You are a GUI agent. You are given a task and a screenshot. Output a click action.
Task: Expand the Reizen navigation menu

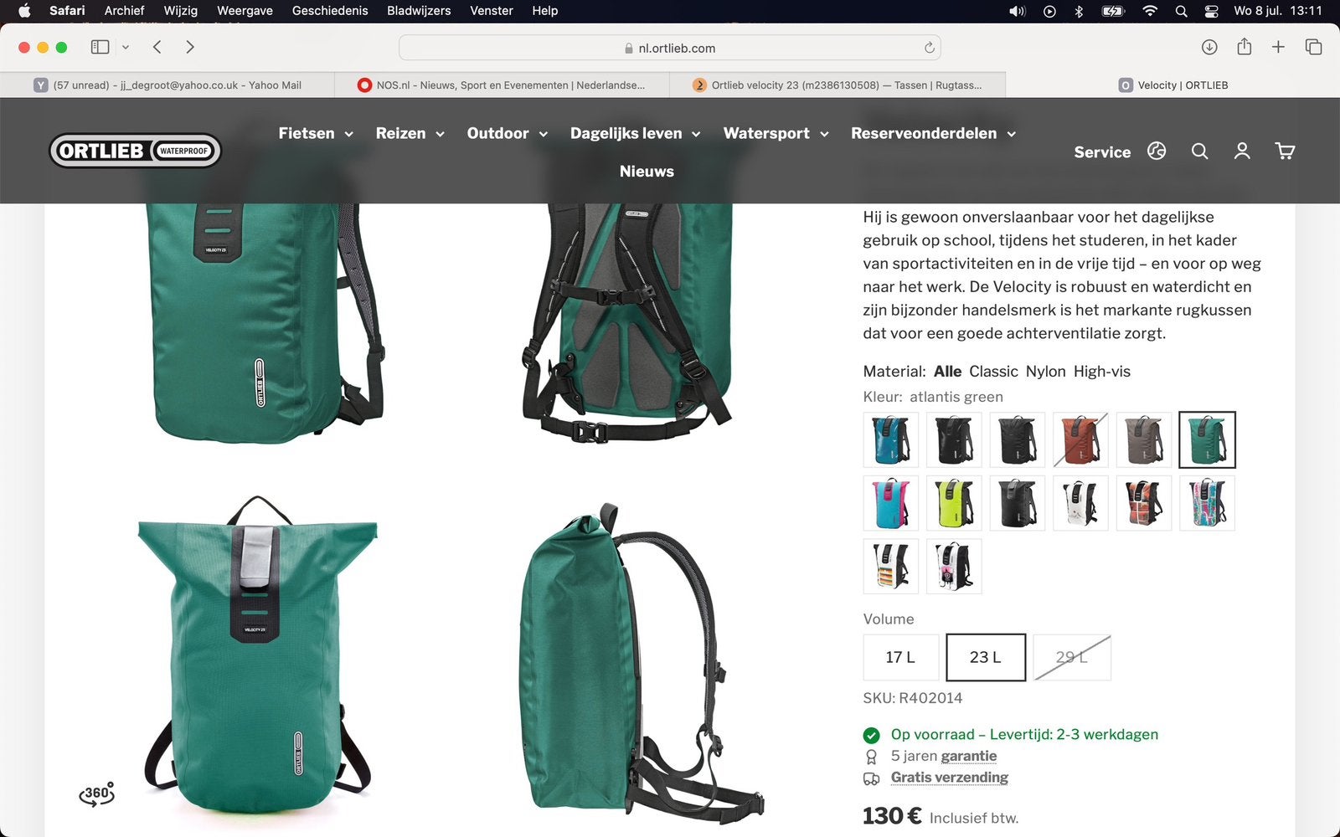[410, 133]
